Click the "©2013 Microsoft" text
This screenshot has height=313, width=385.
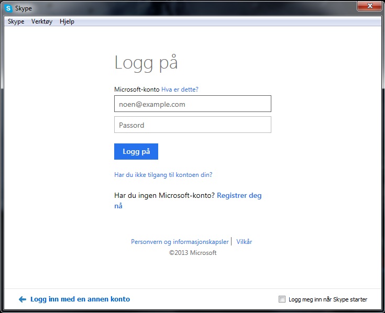coord(193,253)
